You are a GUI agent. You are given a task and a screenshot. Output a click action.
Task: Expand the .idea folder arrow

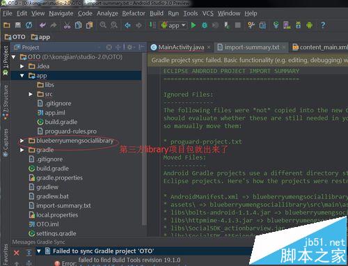[22, 66]
